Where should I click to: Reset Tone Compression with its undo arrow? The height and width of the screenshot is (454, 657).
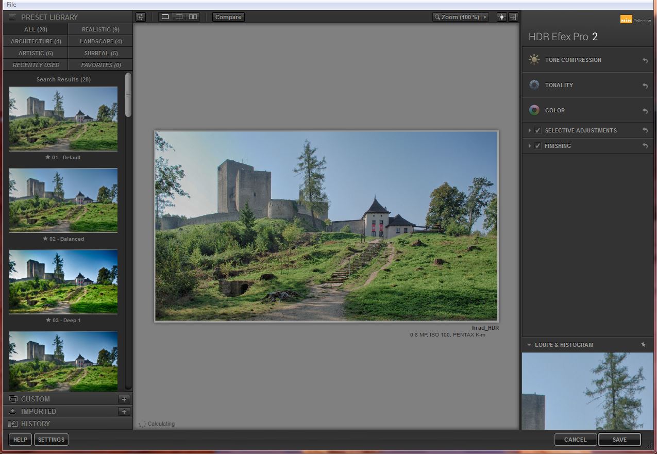pyautogui.click(x=645, y=60)
